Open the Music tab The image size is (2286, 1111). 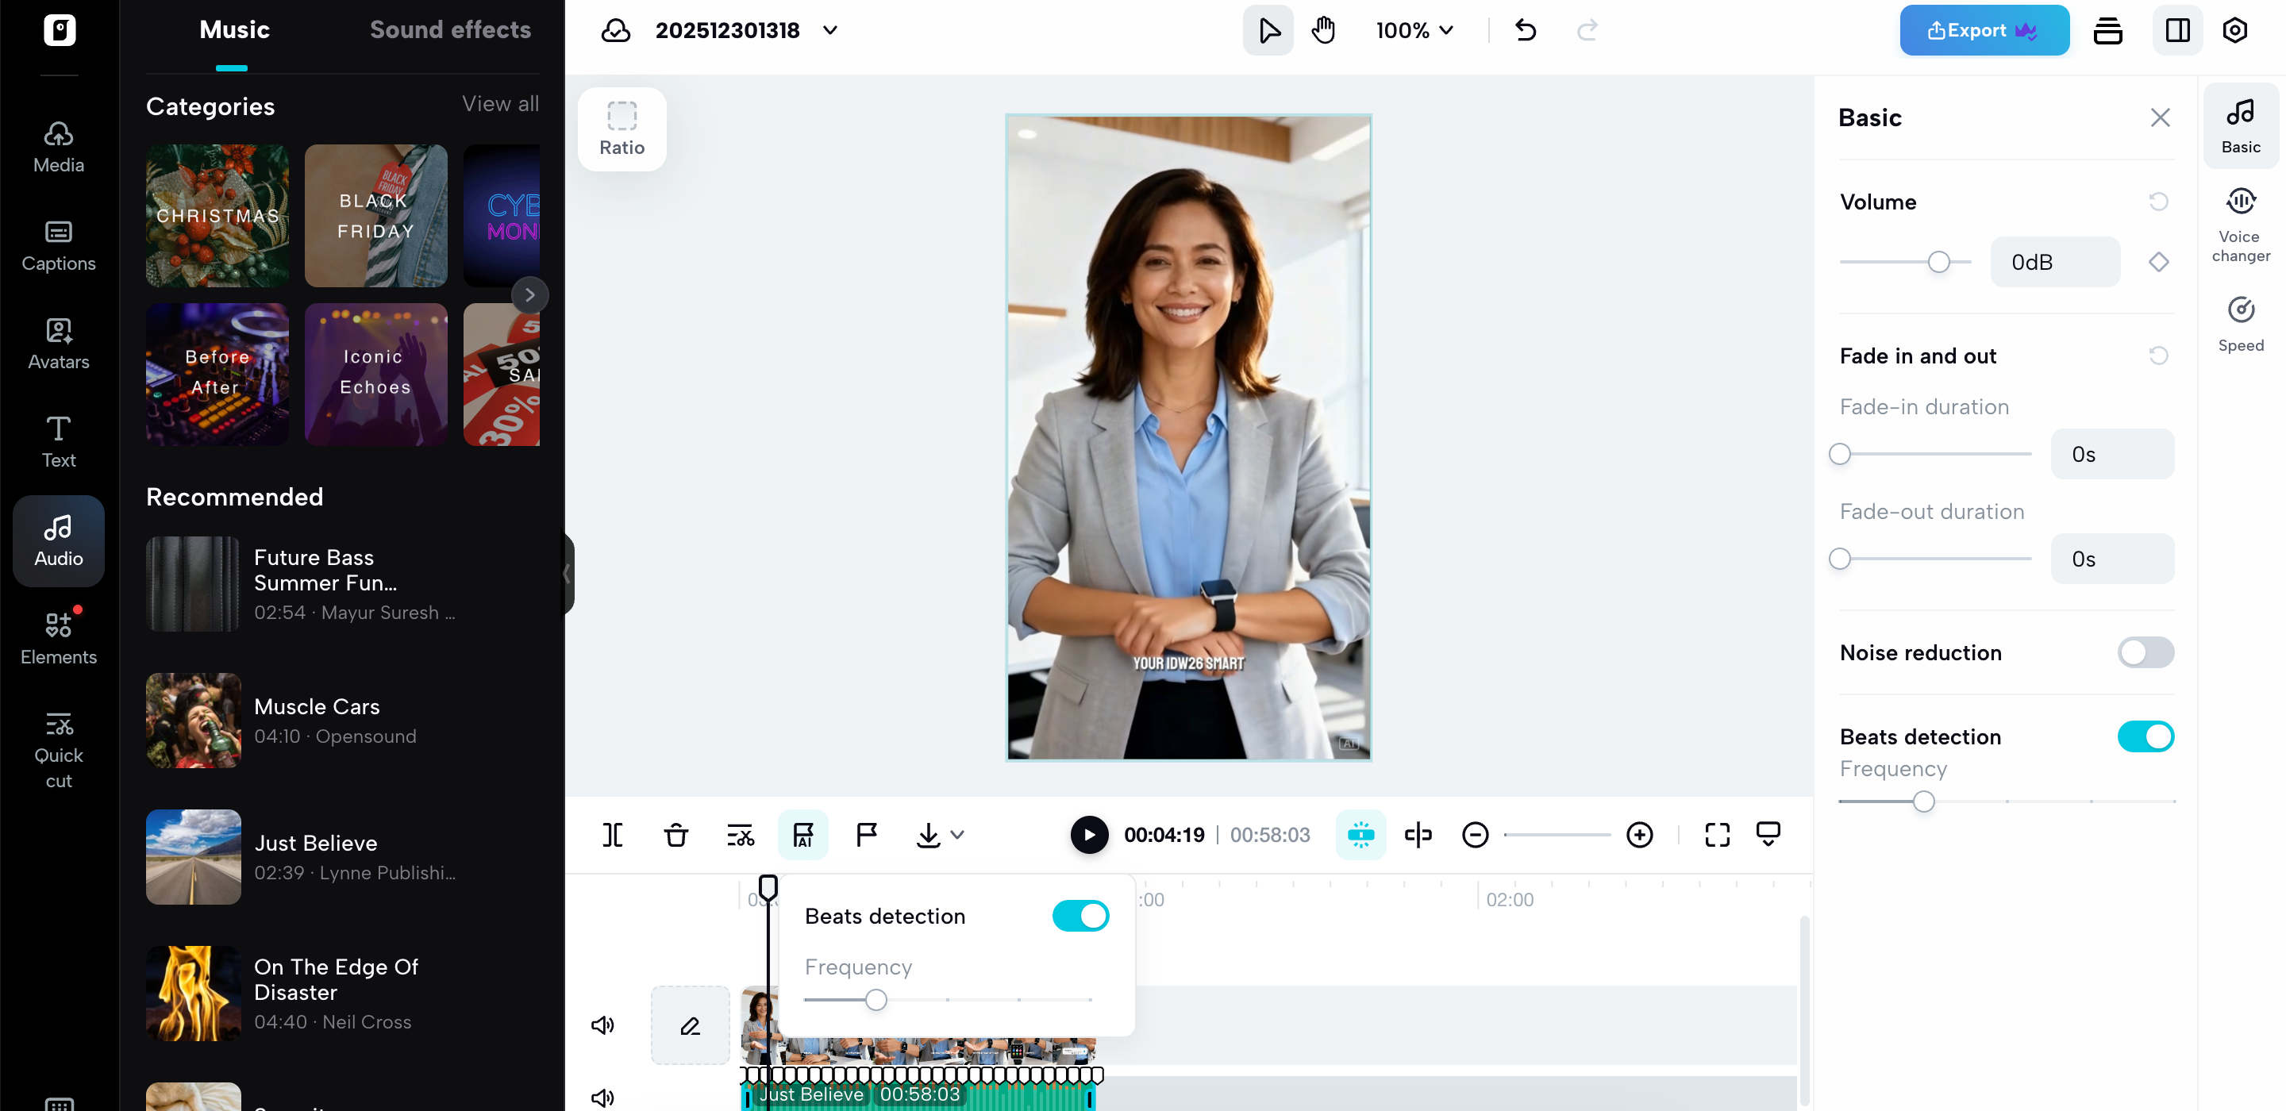233,29
